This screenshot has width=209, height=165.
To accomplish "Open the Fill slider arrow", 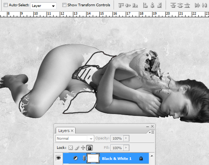I will 126,148.
